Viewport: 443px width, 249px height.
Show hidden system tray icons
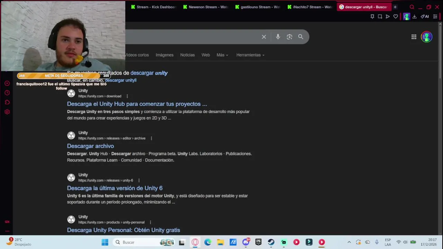349,242
